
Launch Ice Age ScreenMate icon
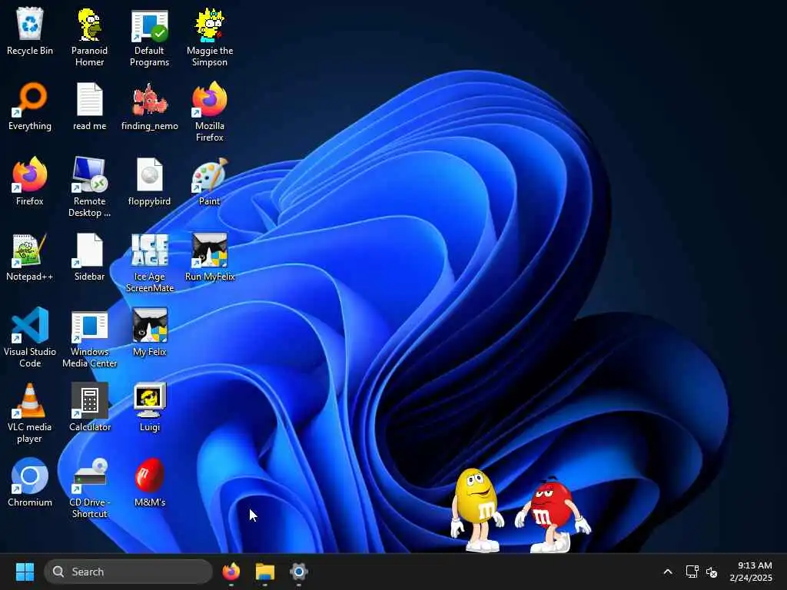point(150,263)
